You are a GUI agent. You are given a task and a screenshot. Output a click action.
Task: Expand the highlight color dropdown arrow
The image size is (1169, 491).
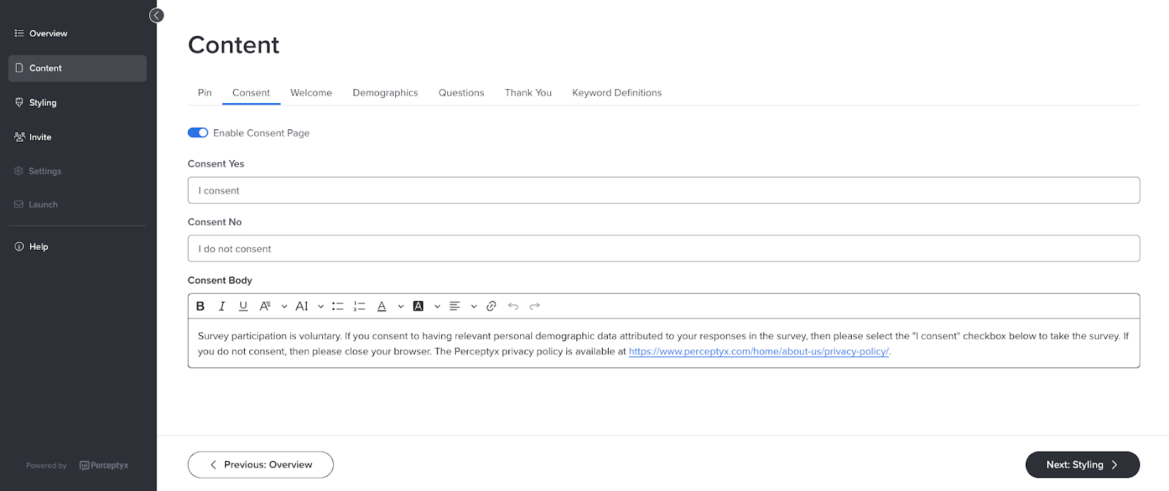coord(437,306)
